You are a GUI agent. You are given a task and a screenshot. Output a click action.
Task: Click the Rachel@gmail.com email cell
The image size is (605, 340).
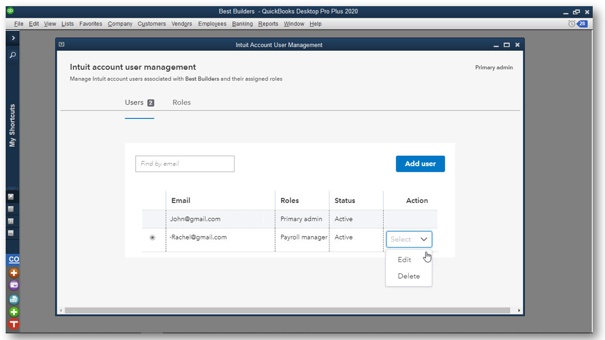click(x=199, y=237)
